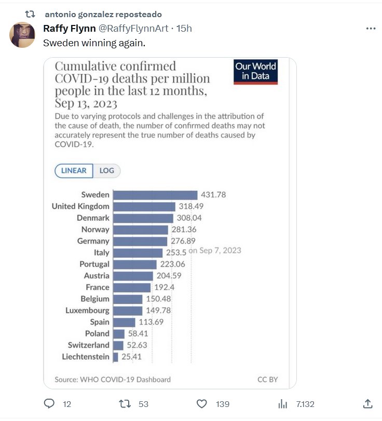This screenshot has height=421, width=382.
Task: Open Raffy Flynn's profile avatar
Action: click(22, 35)
